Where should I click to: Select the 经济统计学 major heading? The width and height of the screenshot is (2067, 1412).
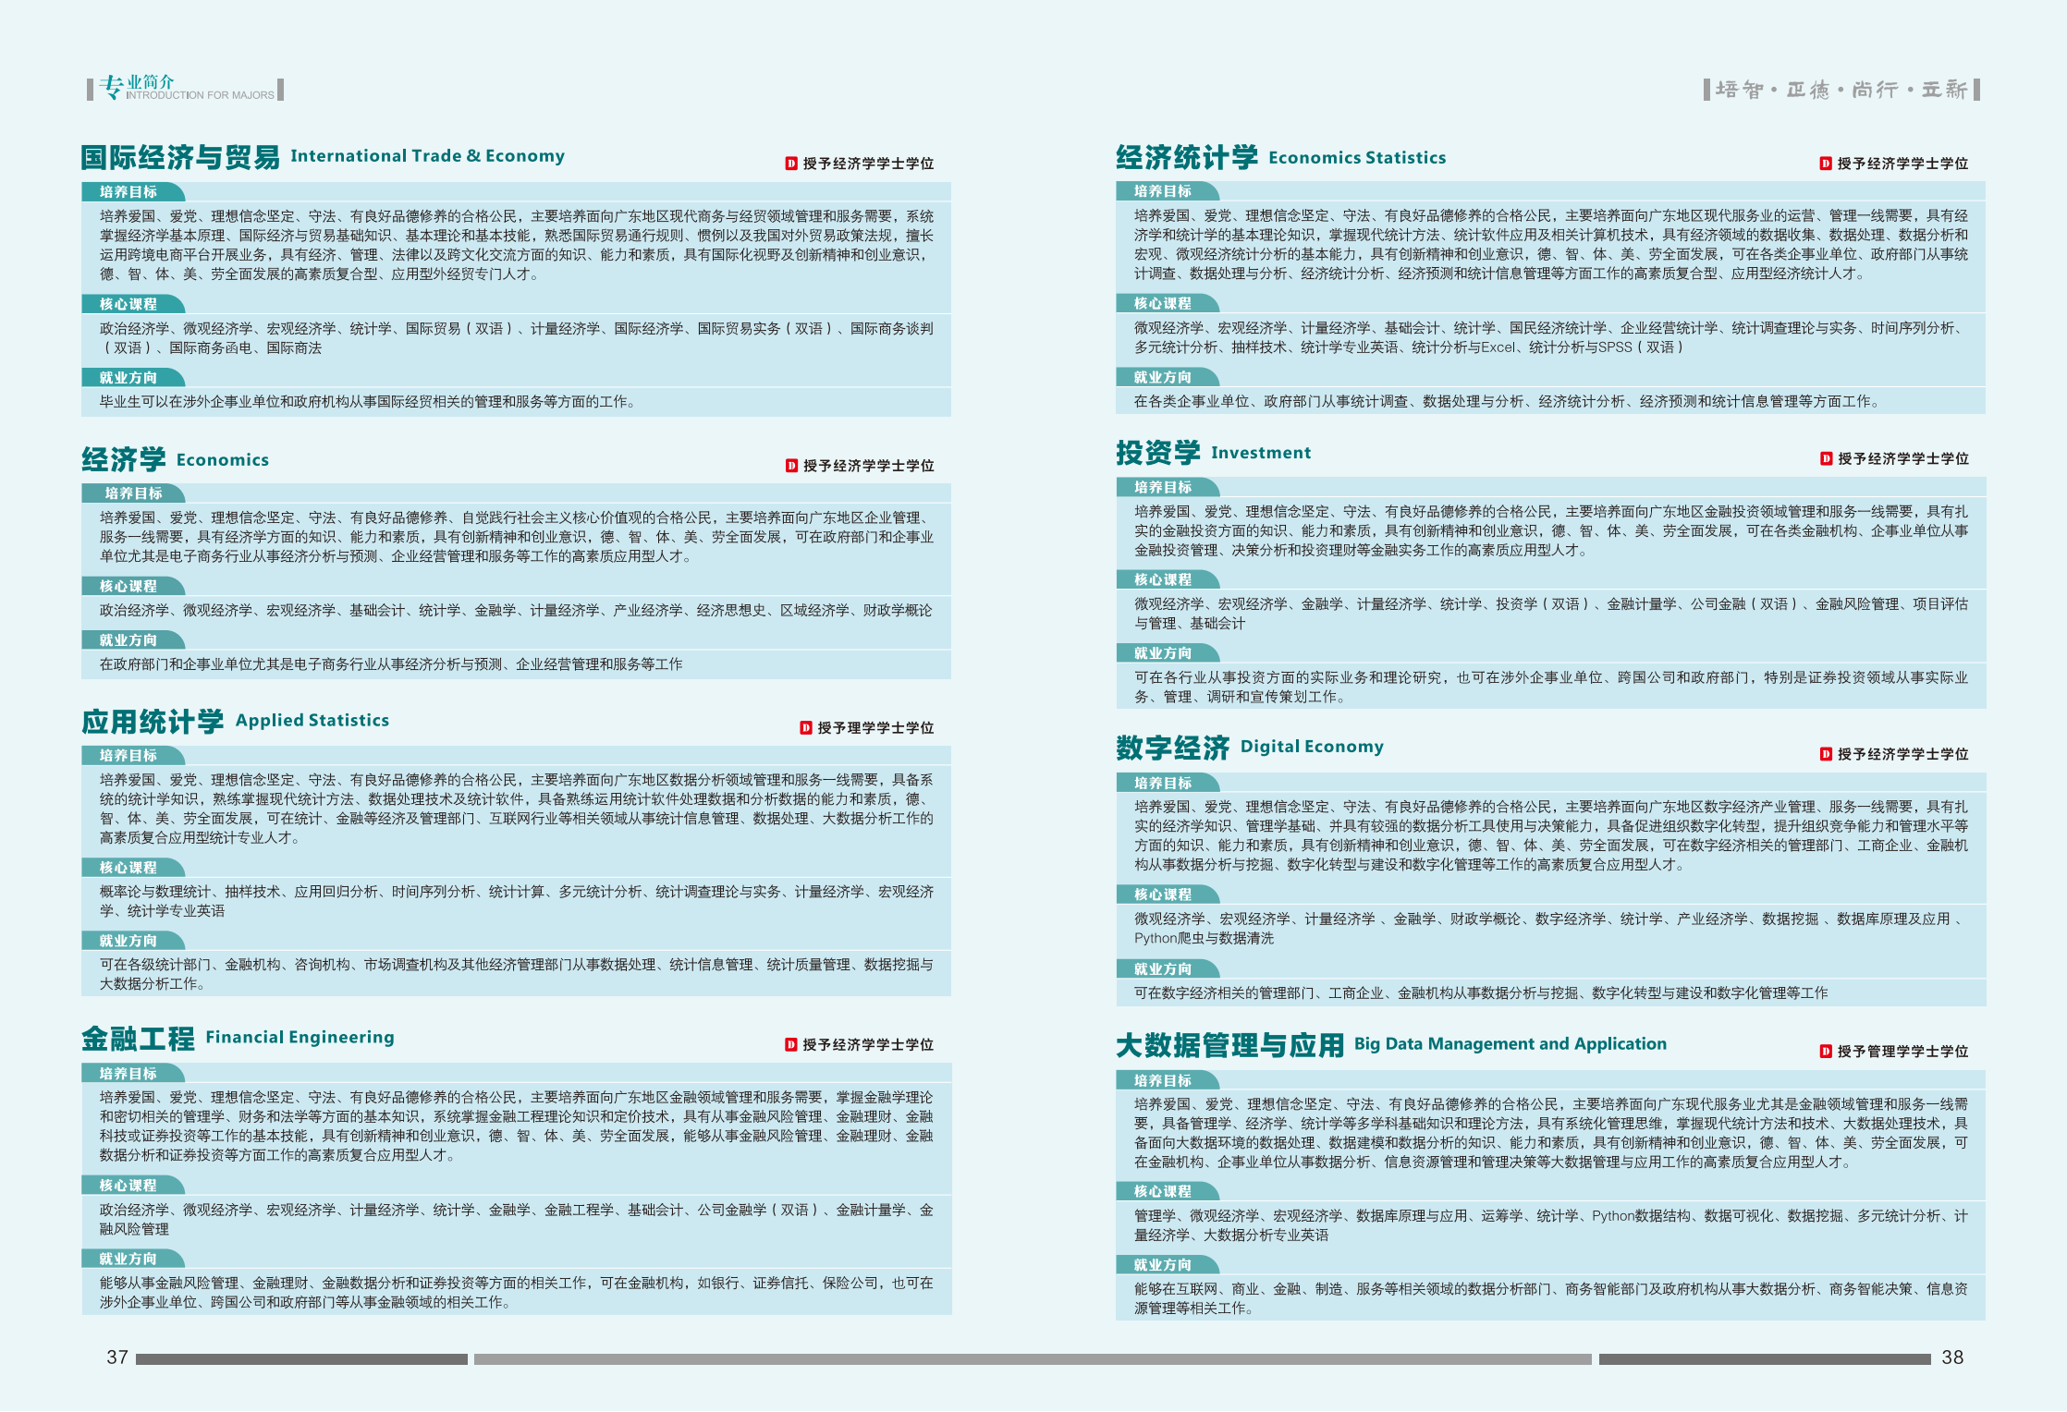pos(1187,157)
